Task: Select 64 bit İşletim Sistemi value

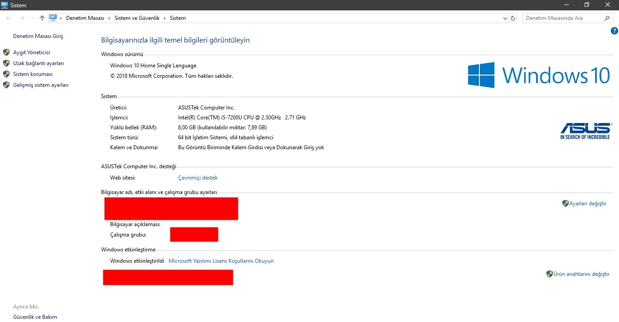Action: coord(226,137)
